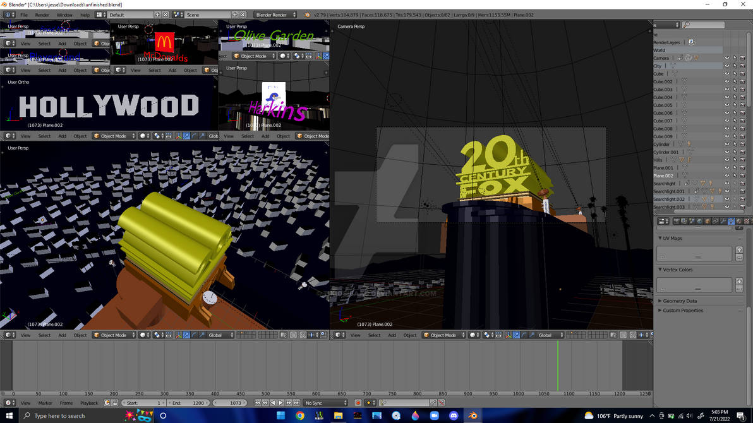Screen dimensions: 753x423
Task: Open Object Mode dropdown in camera viewport
Action: coord(444,335)
